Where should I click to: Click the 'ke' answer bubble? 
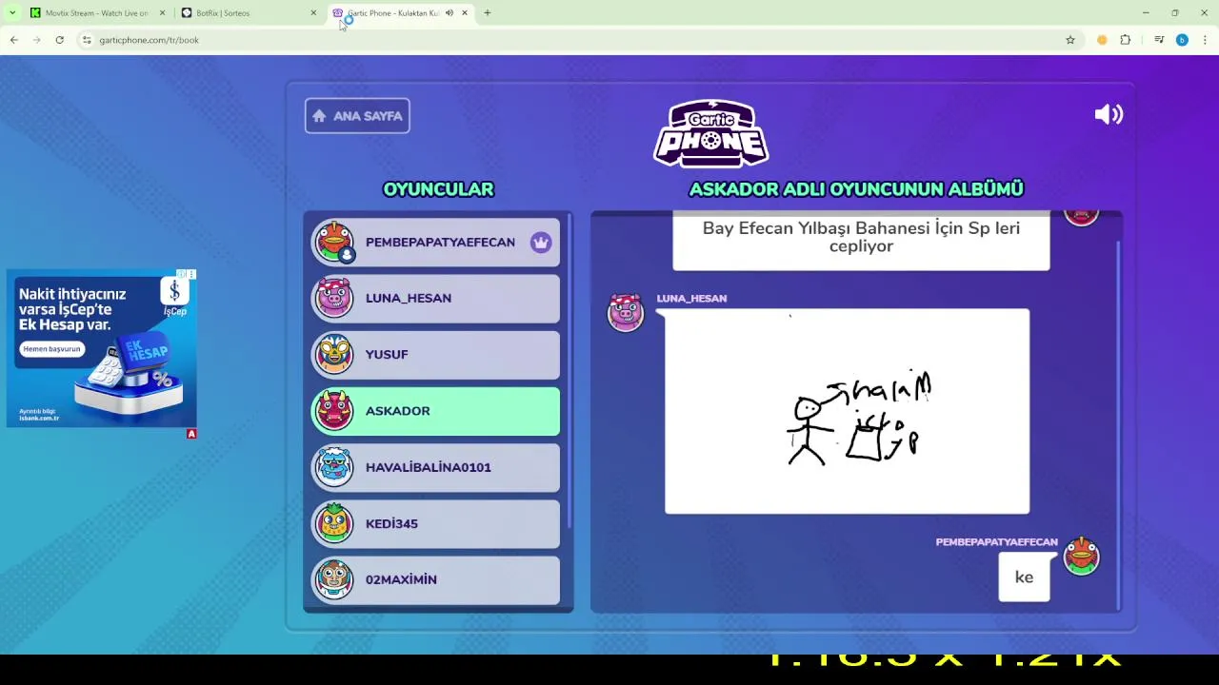pyautogui.click(x=1024, y=577)
